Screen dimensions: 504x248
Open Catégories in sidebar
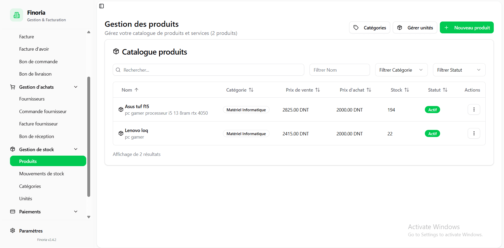click(30, 186)
